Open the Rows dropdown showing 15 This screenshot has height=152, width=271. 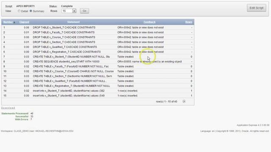[x=69, y=11]
